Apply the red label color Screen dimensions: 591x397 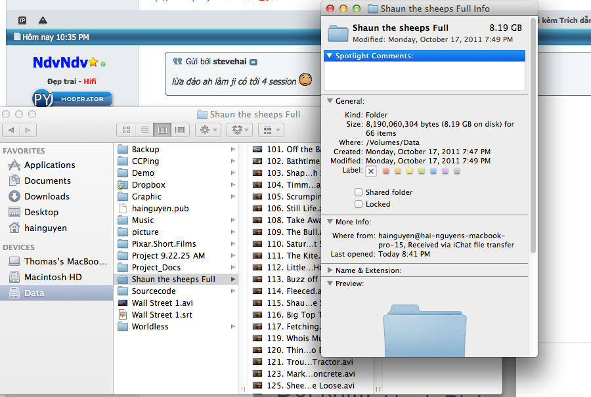386,171
